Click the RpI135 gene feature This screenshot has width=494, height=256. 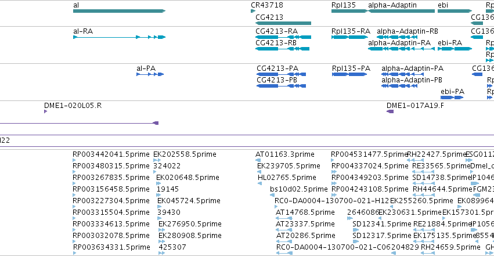(x=349, y=11)
